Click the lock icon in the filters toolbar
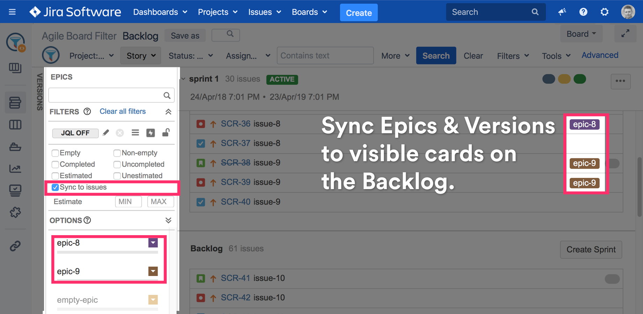Image resolution: width=643 pixels, height=314 pixels. (166, 133)
